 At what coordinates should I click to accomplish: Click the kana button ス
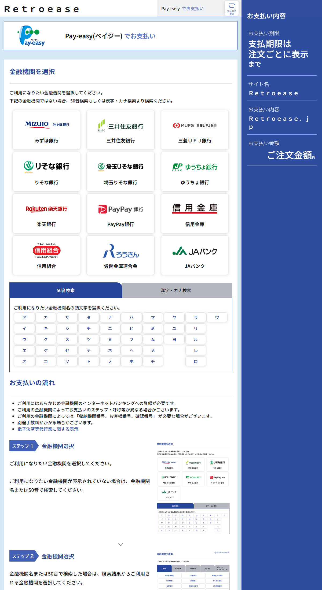(67, 339)
